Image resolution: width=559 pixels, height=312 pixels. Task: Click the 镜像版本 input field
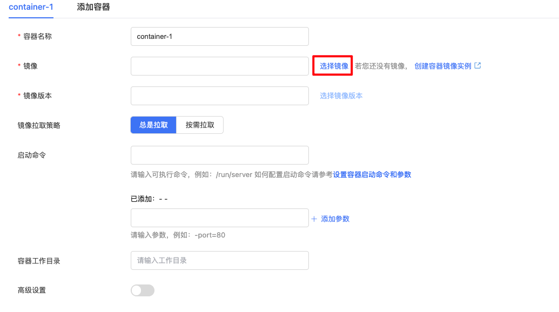click(x=219, y=96)
